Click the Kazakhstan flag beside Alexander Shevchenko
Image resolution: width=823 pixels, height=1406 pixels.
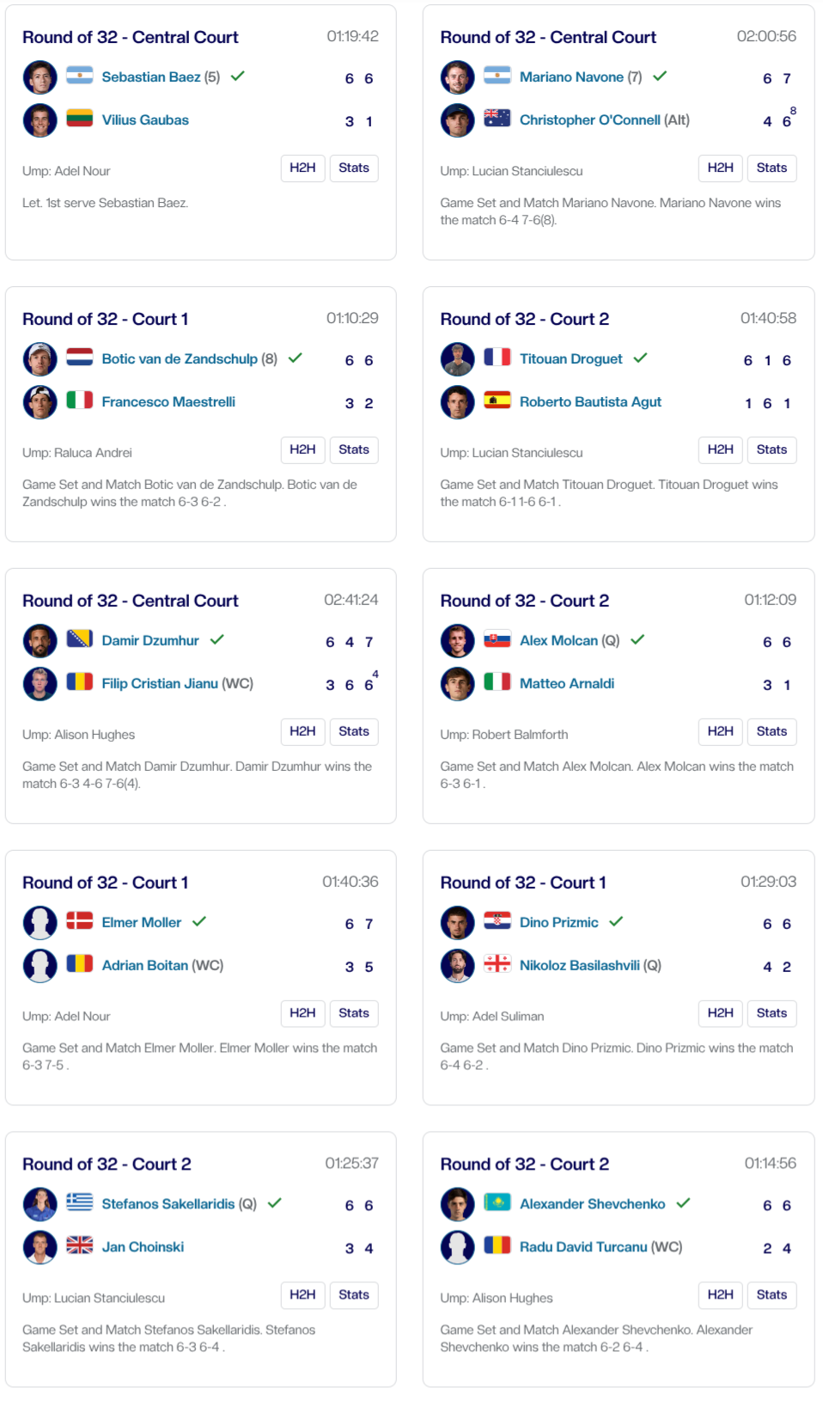[497, 1203]
